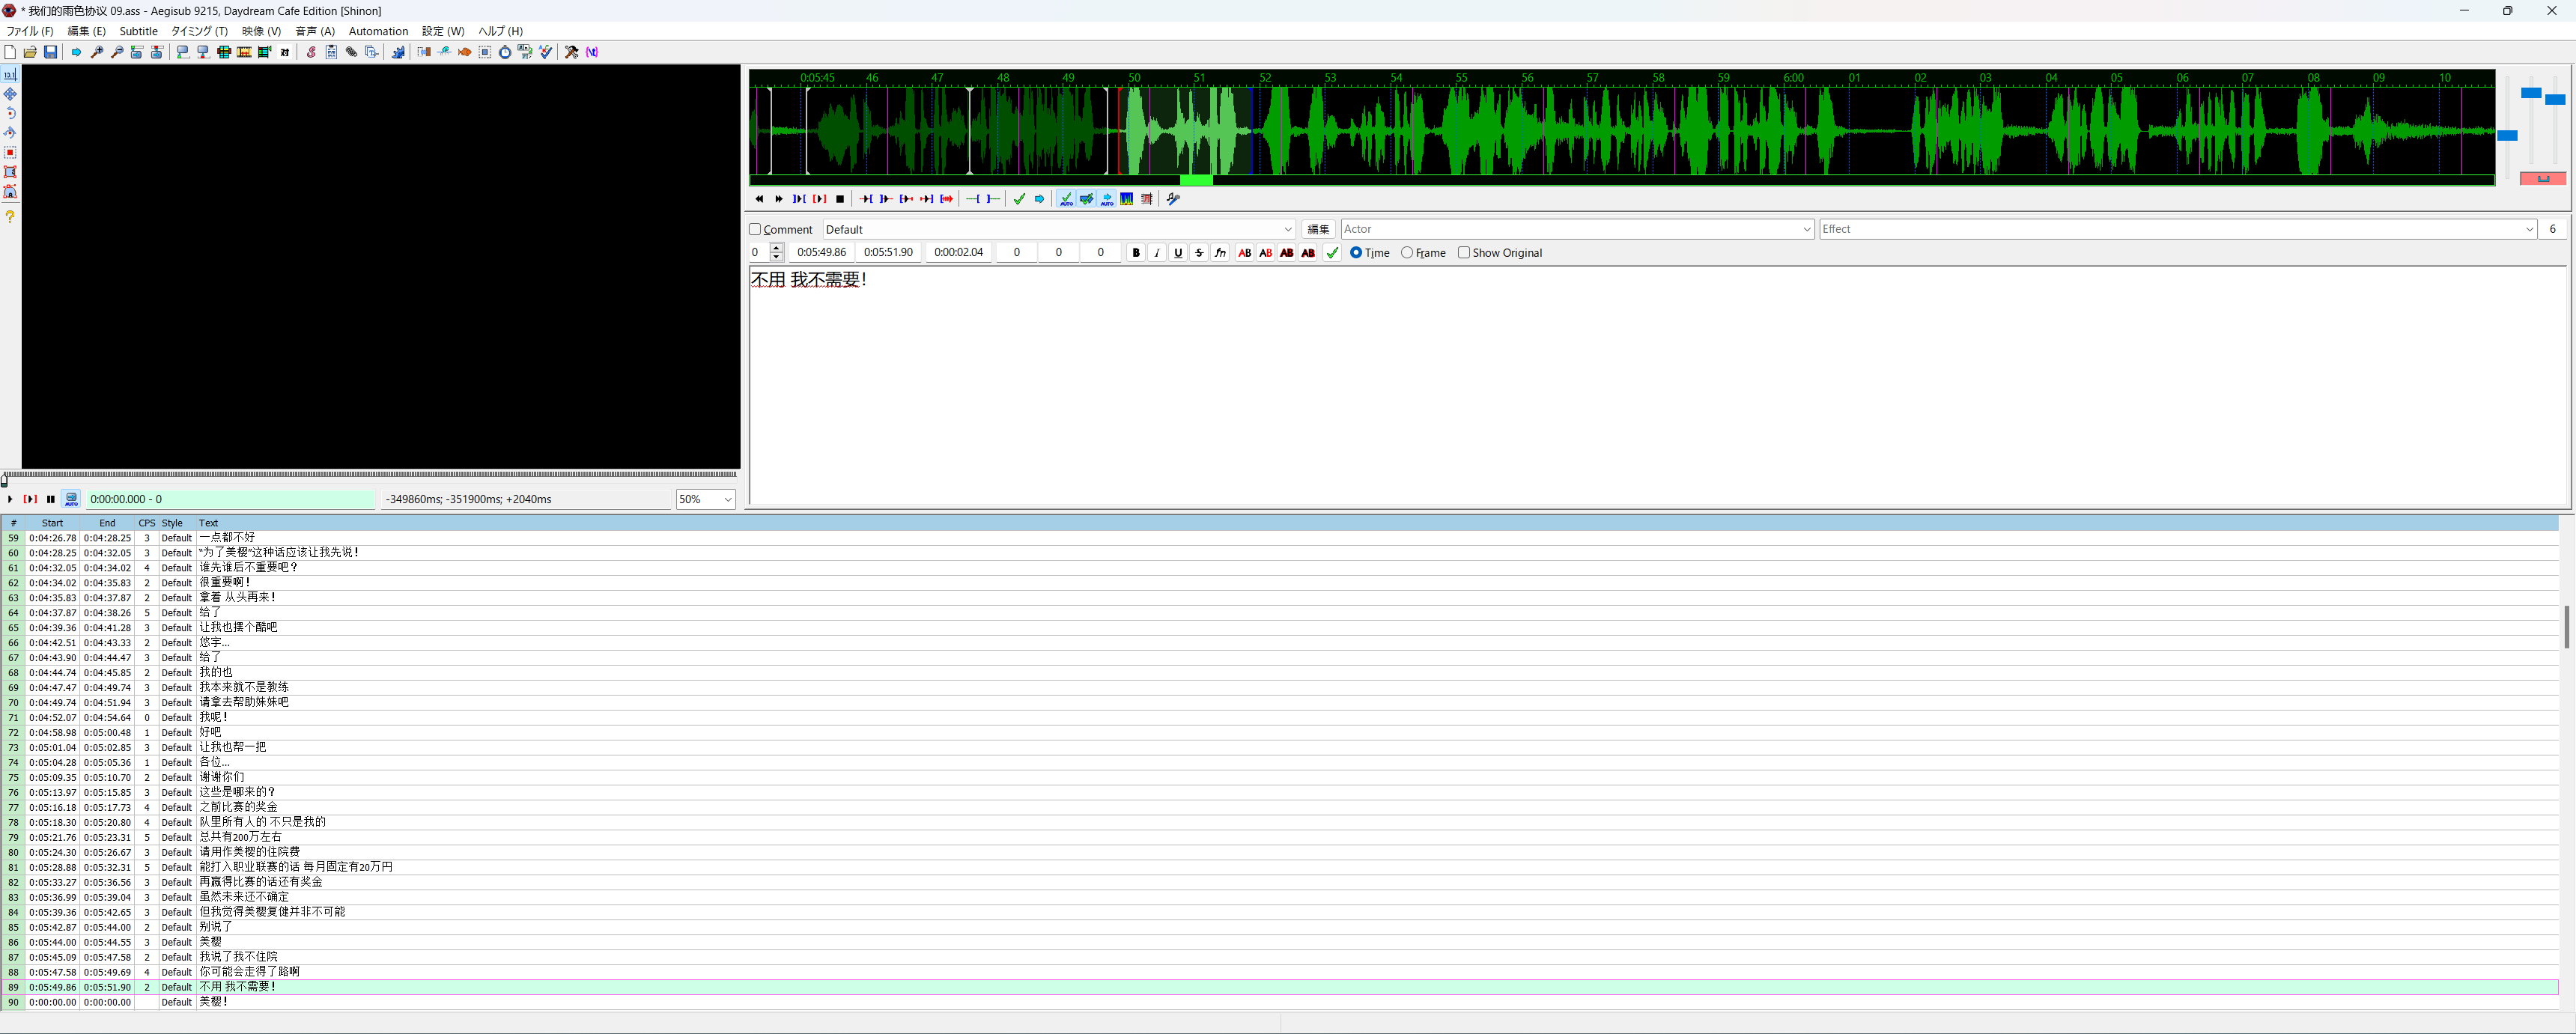Apply underline formatting with U button
This screenshot has width=2576, height=1034.
(1178, 253)
